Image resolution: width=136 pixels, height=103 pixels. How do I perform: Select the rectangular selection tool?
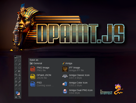(x=20, y=61)
